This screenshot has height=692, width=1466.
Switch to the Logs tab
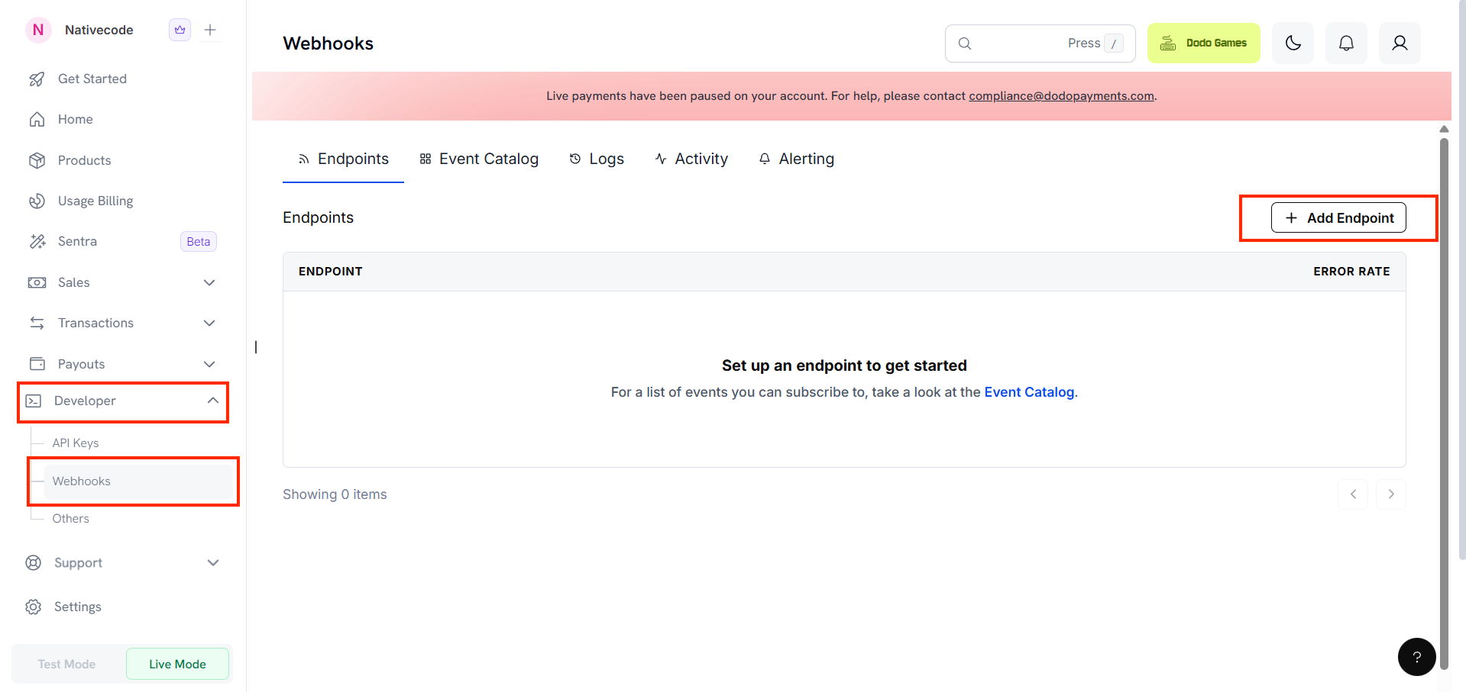tap(607, 159)
